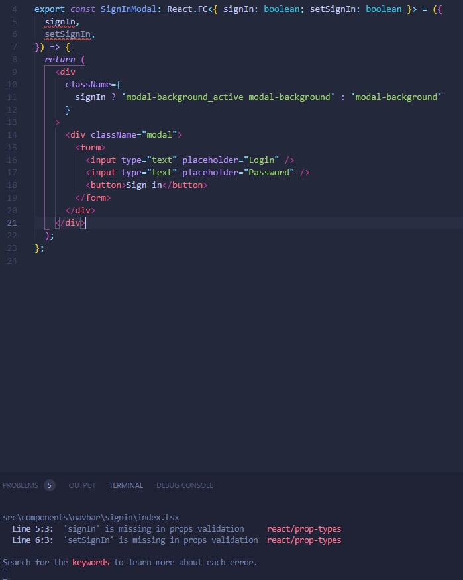
Task: Click className="modal" on line 14
Action: (134, 135)
